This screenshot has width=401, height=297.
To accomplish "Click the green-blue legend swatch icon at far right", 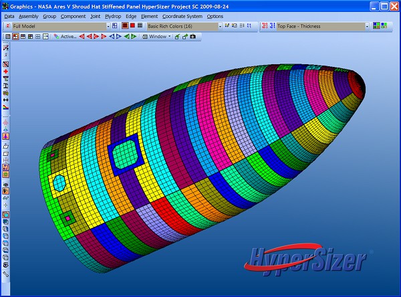I will click(384, 25).
